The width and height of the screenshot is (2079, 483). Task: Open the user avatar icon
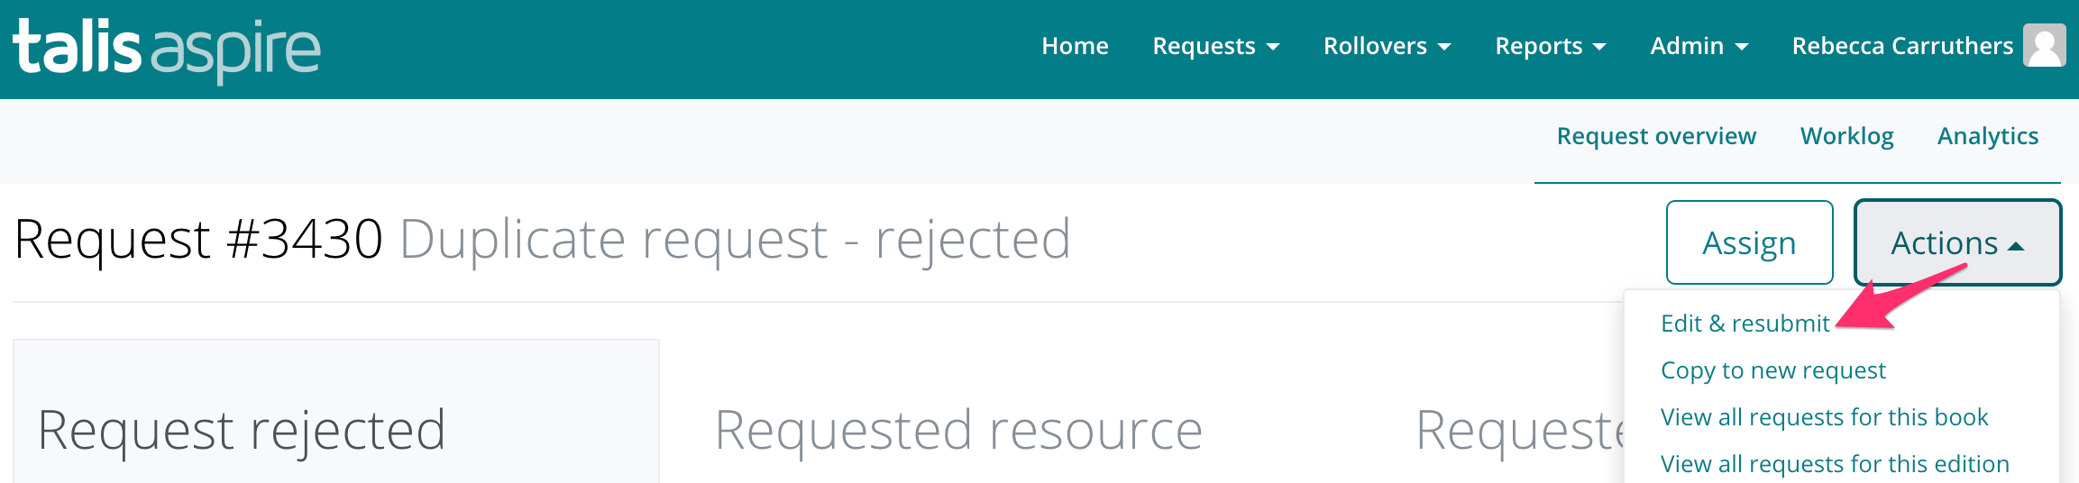pos(2044,45)
